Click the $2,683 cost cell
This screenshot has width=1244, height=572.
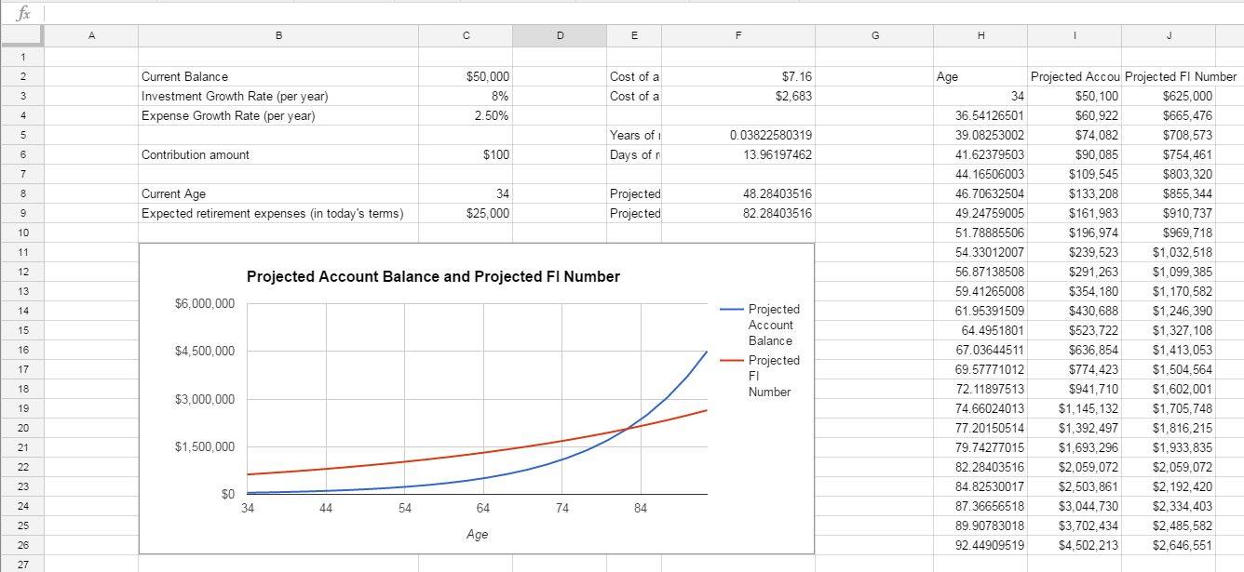coord(738,96)
